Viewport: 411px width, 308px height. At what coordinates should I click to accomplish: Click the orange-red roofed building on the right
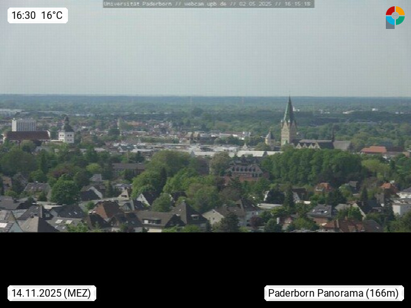coord(374,150)
